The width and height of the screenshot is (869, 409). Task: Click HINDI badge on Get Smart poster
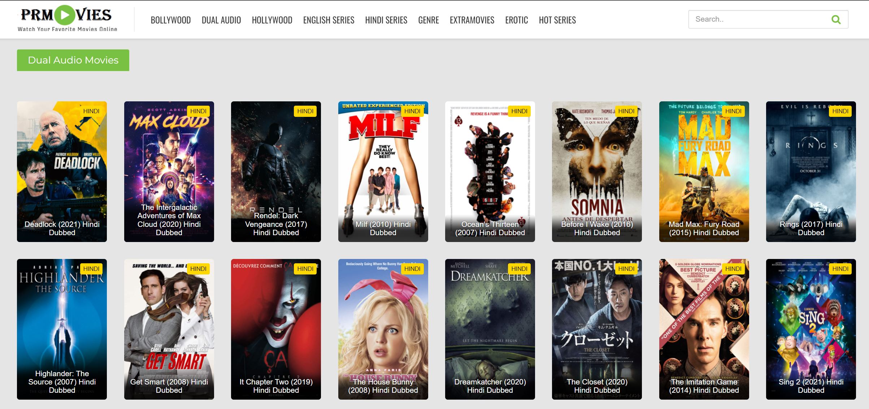198,269
